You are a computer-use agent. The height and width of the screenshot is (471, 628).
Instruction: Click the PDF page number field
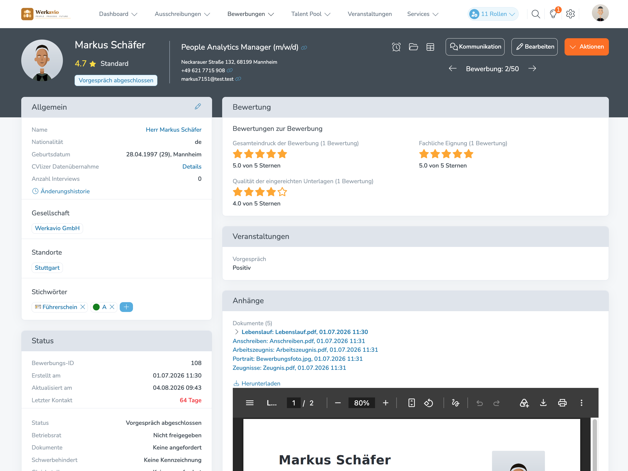294,403
